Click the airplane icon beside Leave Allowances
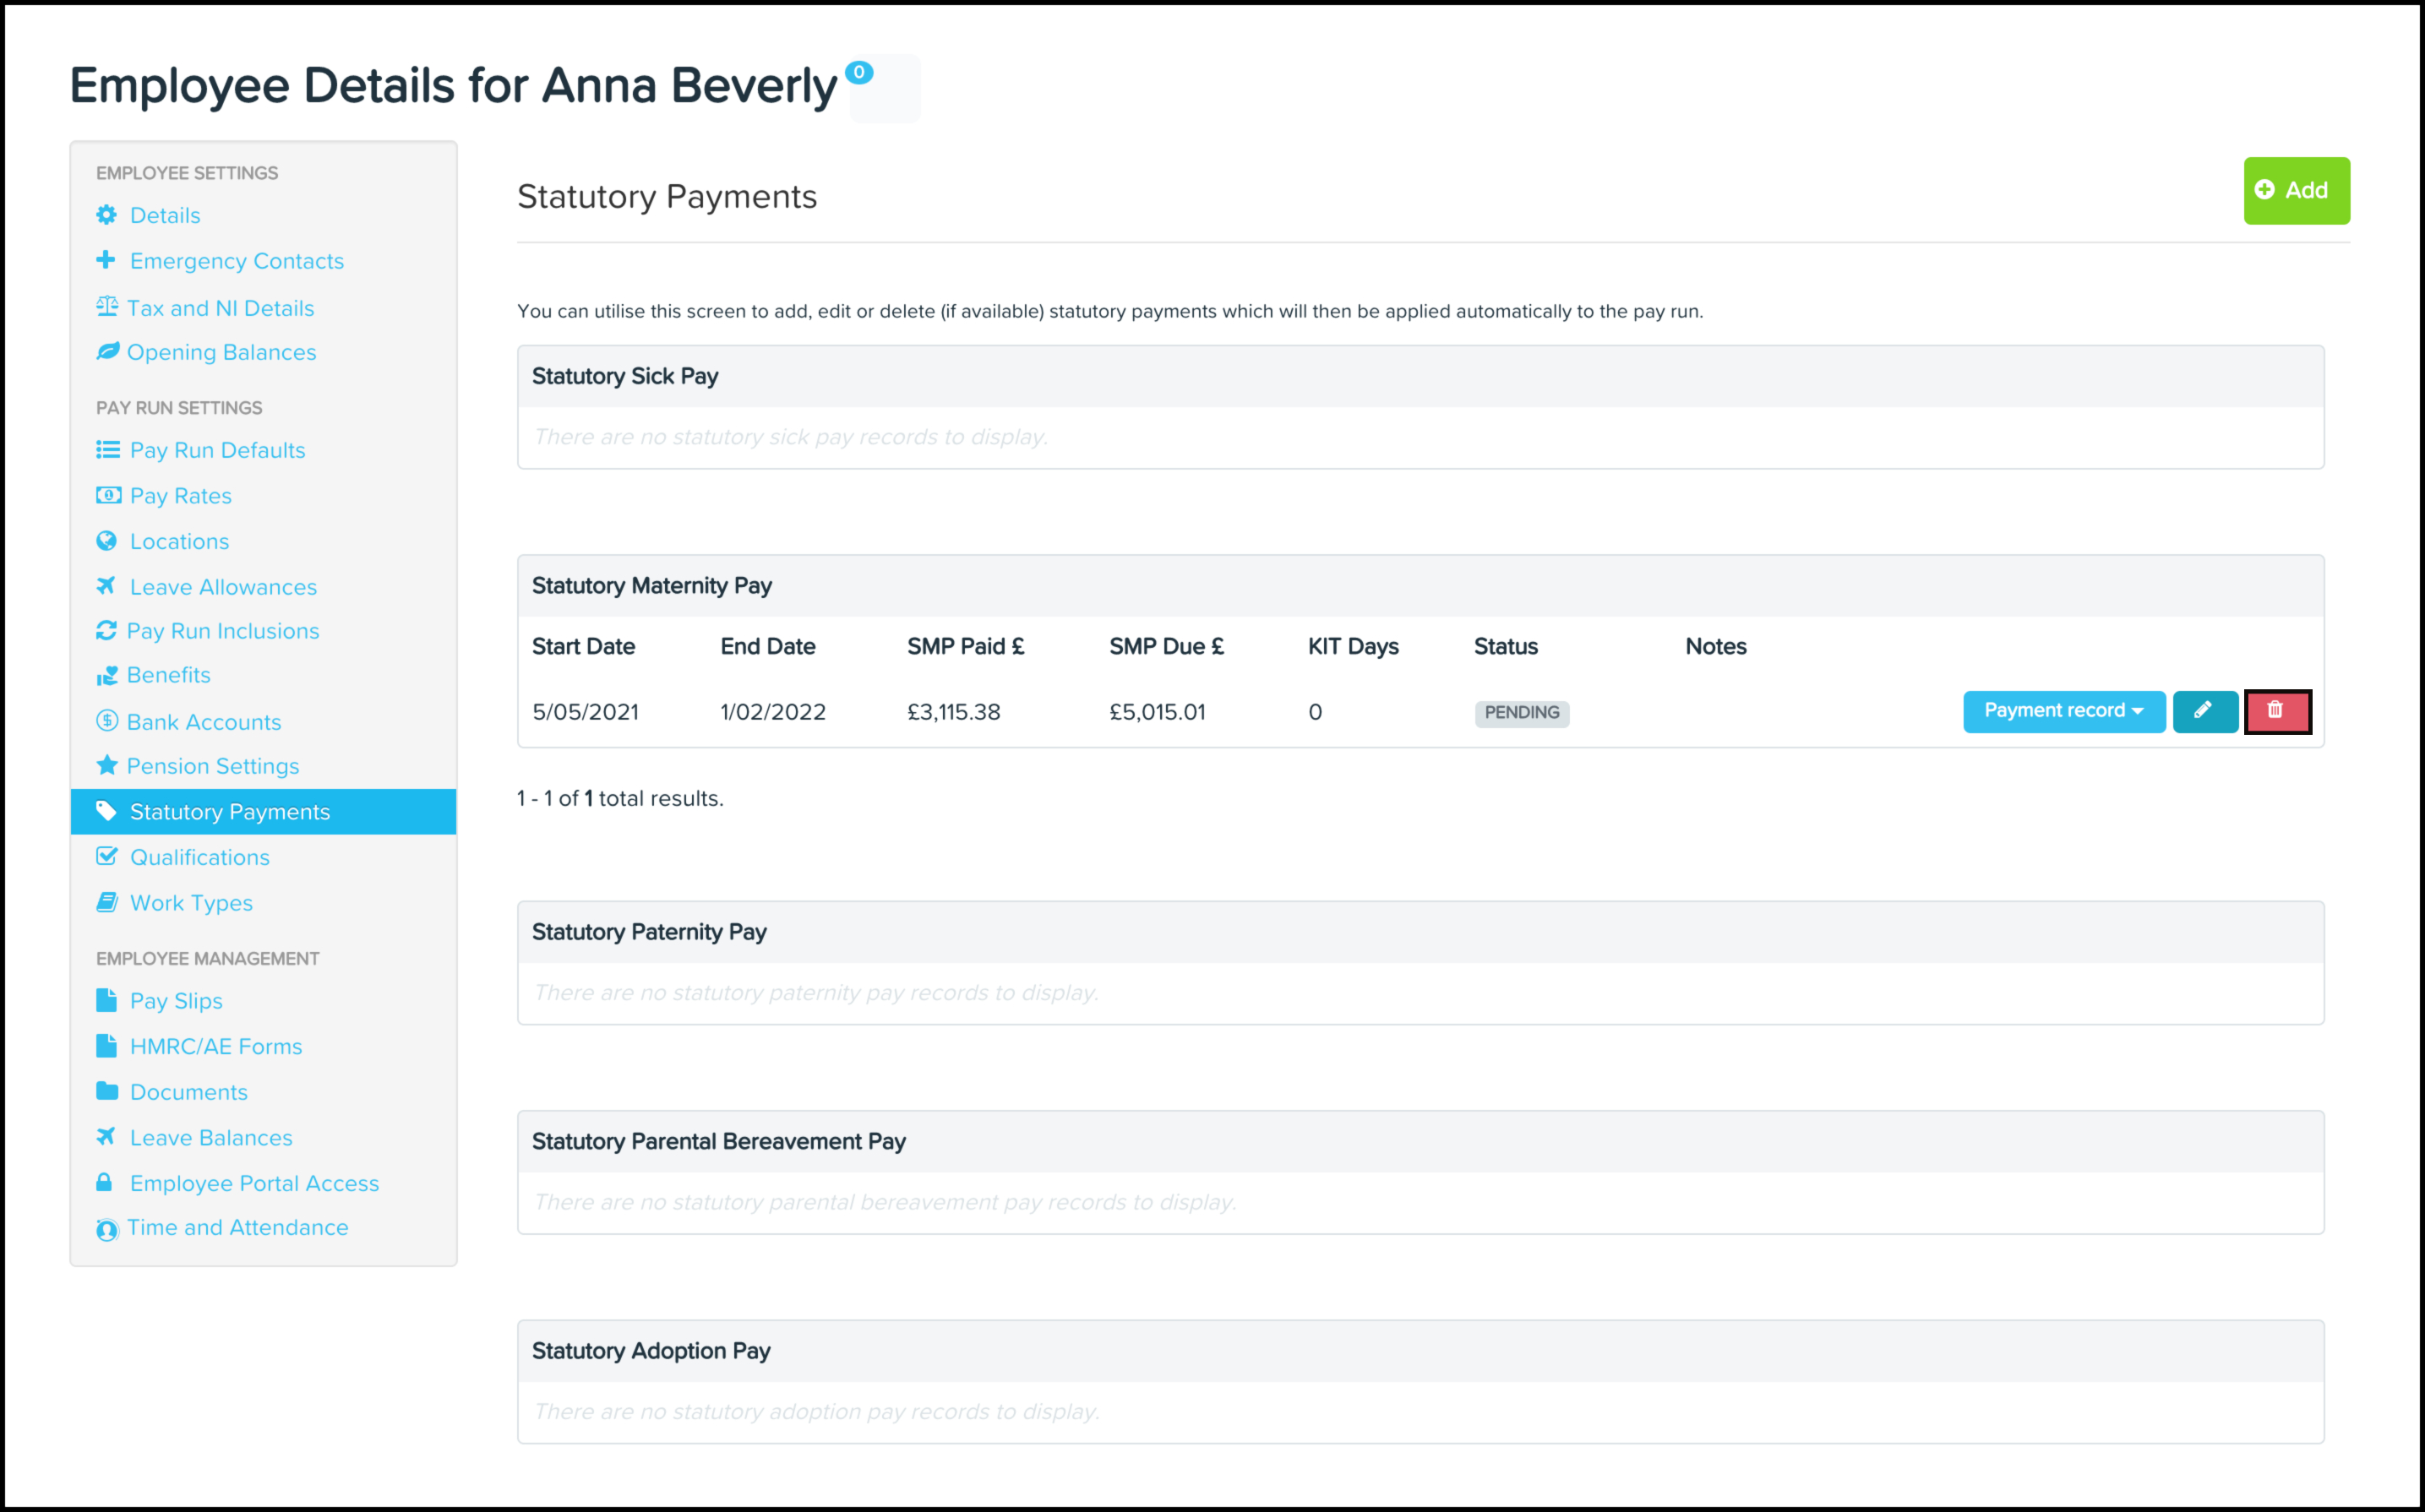The width and height of the screenshot is (2425, 1512). (x=106, y=586)
